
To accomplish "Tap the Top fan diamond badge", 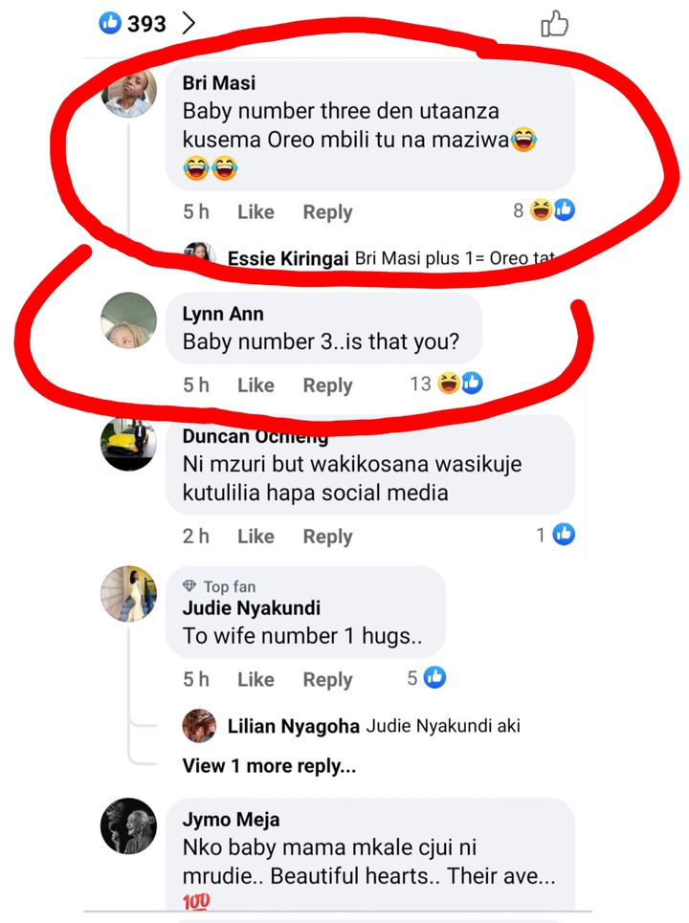I will coord(189,586).
